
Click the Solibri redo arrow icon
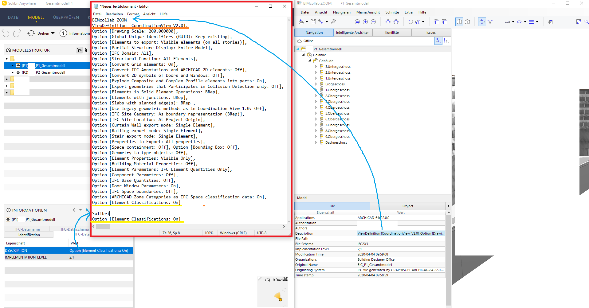pyautogui.click(x=17, y=33)
